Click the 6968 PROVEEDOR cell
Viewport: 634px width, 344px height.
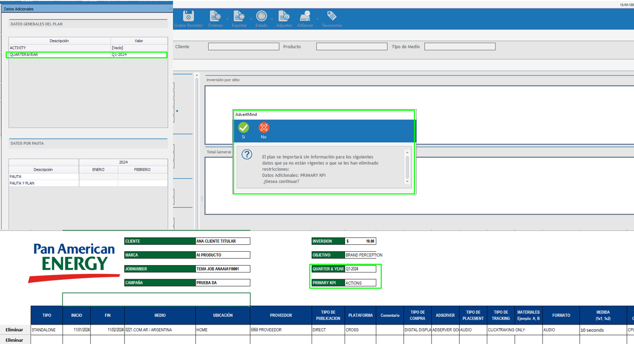click(281, 330)
